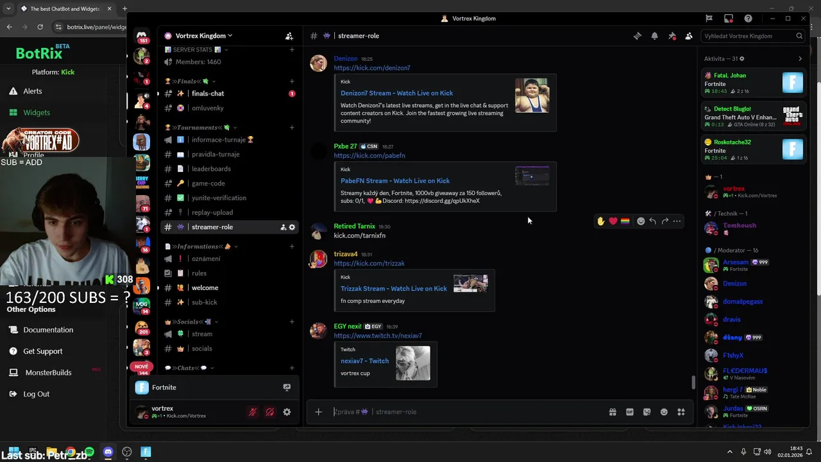Viewport: 821px width, 462px height.
Task: Add channel to Finals category plus
Action: point(292,81)
